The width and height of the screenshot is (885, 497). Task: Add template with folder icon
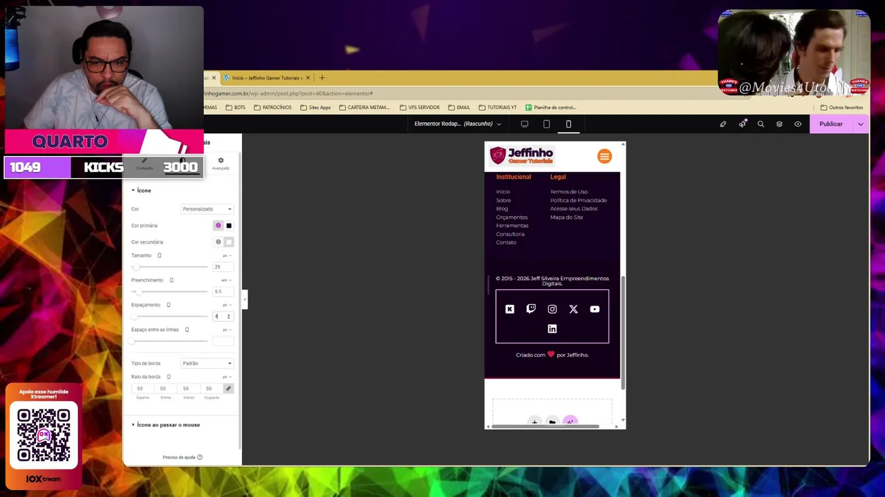(x=552, y=422)
